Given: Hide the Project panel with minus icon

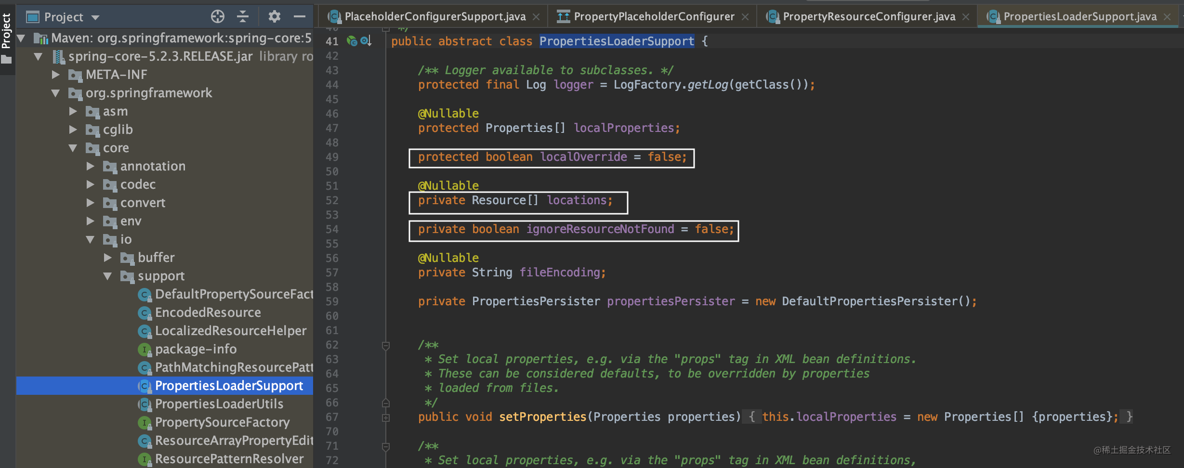Looking at the screenshot, I should point(300,17).
